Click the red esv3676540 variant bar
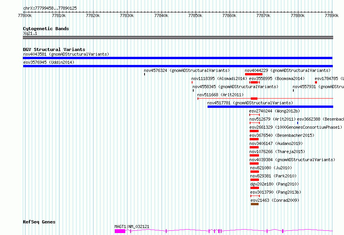This screenshot has width=344, height=235. click(254, 139)
